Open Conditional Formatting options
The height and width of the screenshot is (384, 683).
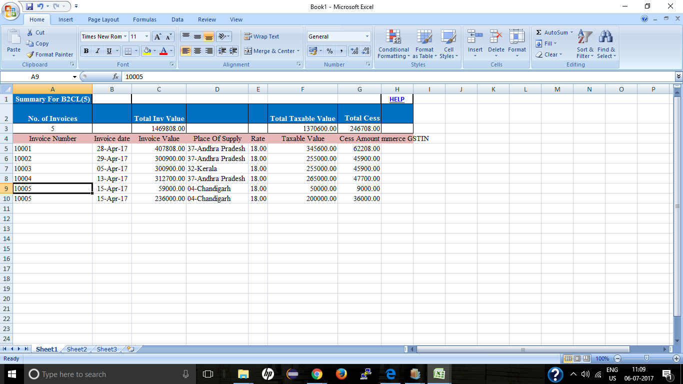pos(393,44)
